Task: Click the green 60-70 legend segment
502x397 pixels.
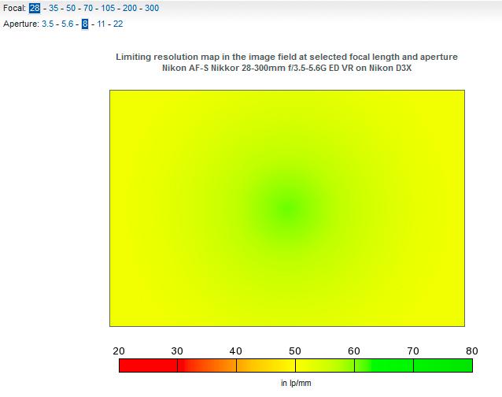Action: tap(384, 365)
